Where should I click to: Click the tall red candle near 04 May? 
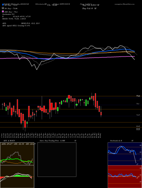[95, 100]
